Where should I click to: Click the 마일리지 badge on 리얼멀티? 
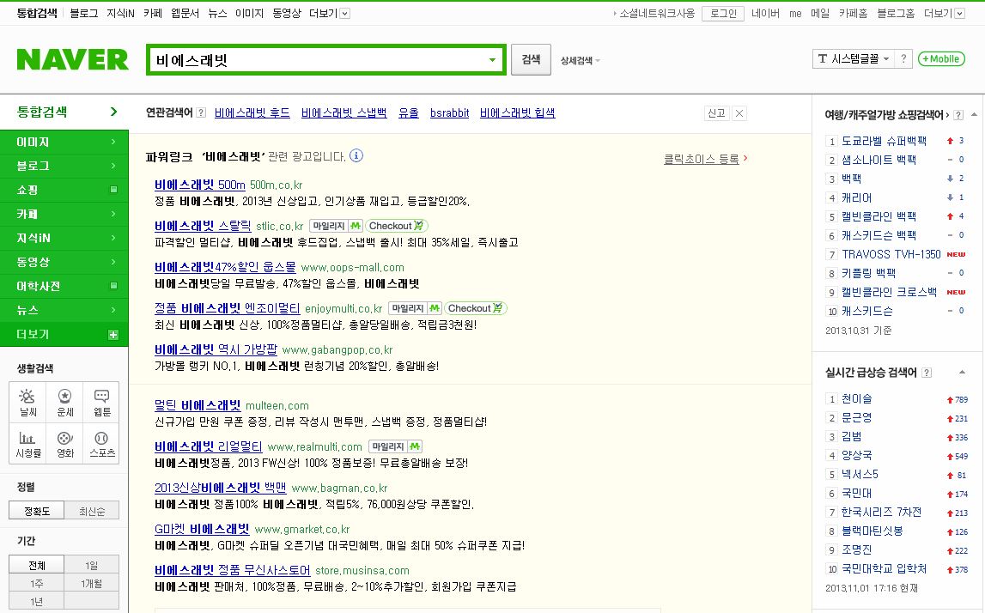pyautogui.click(x=395, y=446)
